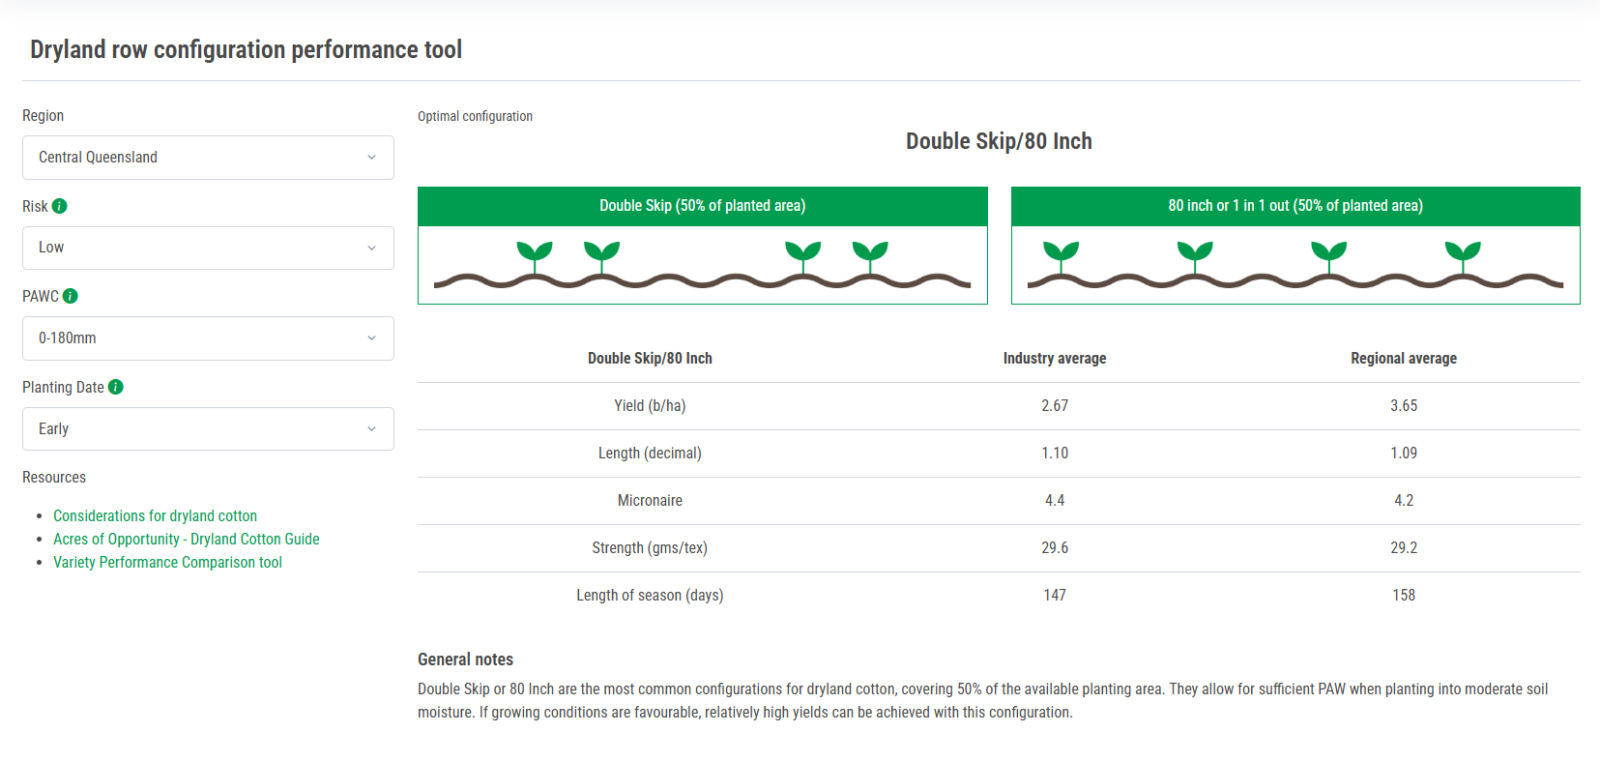Click the Length (decimal) row label
Viewport: 1600px width, 762px height.
[650, 453]
